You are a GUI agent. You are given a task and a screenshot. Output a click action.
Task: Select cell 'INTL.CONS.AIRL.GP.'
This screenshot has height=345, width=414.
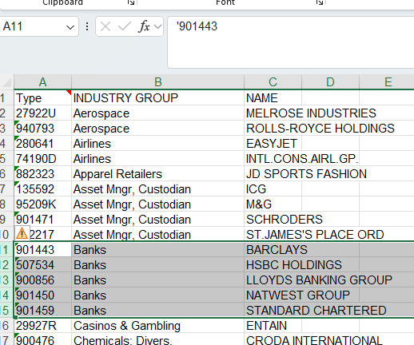tap(273, 159)
